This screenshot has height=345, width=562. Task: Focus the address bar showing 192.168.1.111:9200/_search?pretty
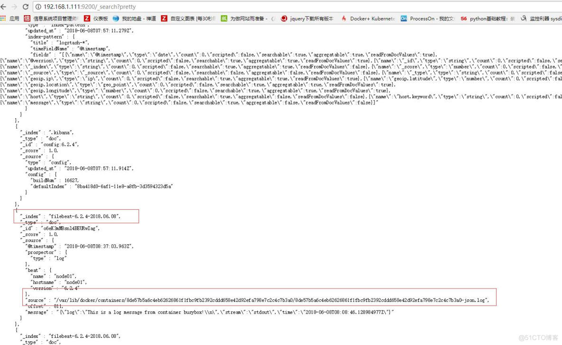[298, 7]
